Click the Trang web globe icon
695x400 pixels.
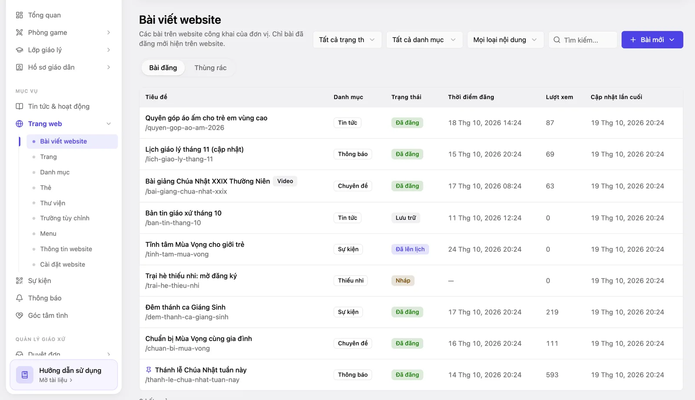point(19,124)
